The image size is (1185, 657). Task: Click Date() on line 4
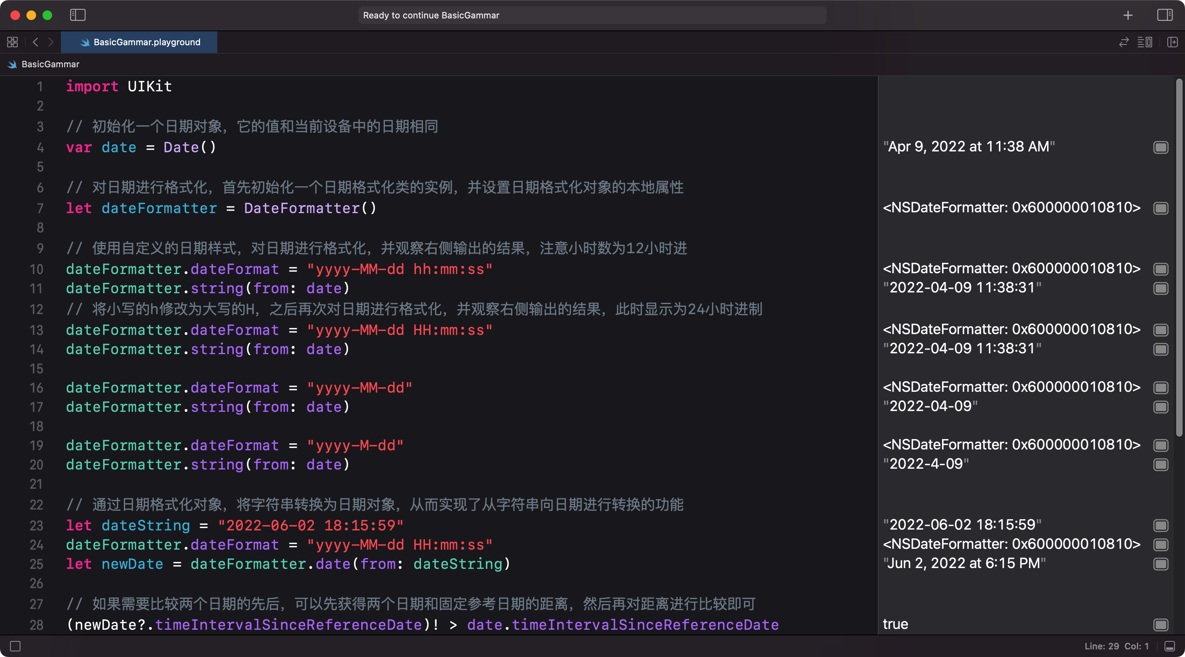pos(190,147)
